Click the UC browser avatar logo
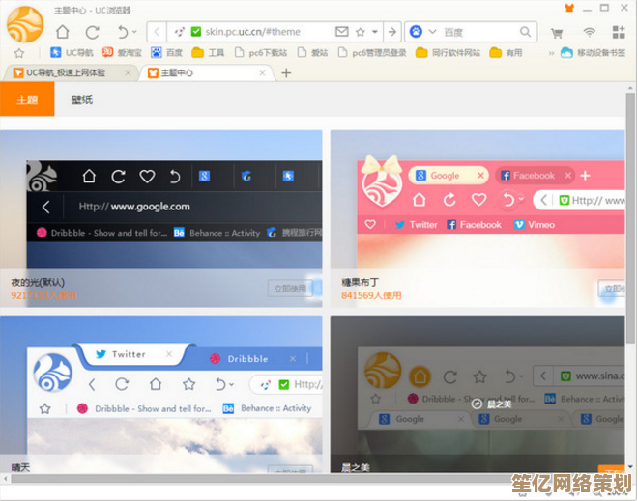Image resolution: width=638 pixels, height=501 pixels. point(25,25)
